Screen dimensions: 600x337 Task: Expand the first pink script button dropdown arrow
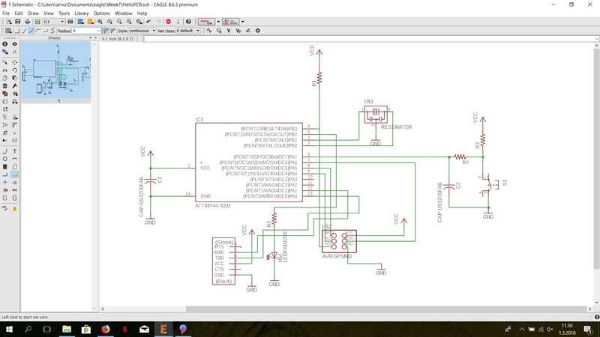tap(218, 22)
